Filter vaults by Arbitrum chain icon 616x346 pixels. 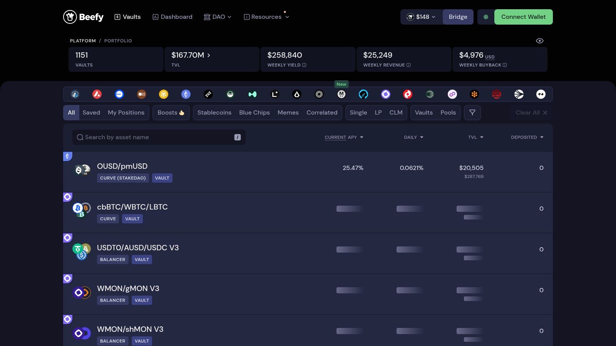pos(75,94)
